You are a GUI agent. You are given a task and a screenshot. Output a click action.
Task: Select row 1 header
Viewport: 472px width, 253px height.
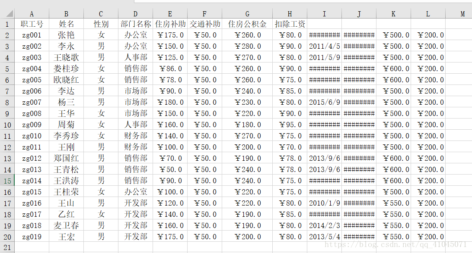click(7, 24)
